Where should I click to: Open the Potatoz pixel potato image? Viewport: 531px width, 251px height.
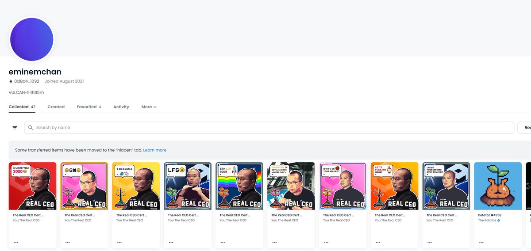pyautogui.click(x=498, y=186)
